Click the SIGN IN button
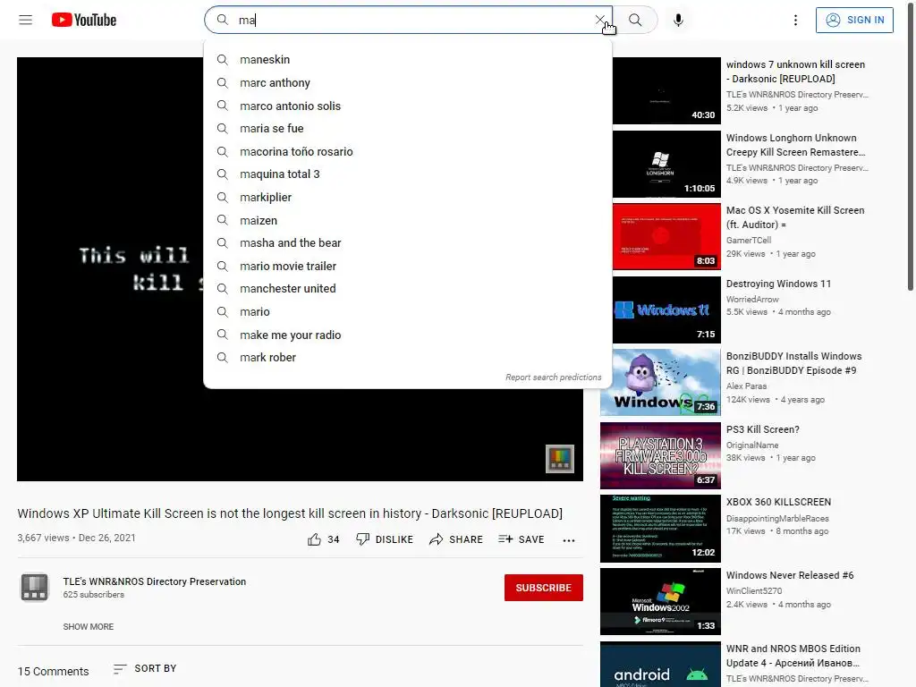This screenshot has width=916, height=687. point(854,20)
